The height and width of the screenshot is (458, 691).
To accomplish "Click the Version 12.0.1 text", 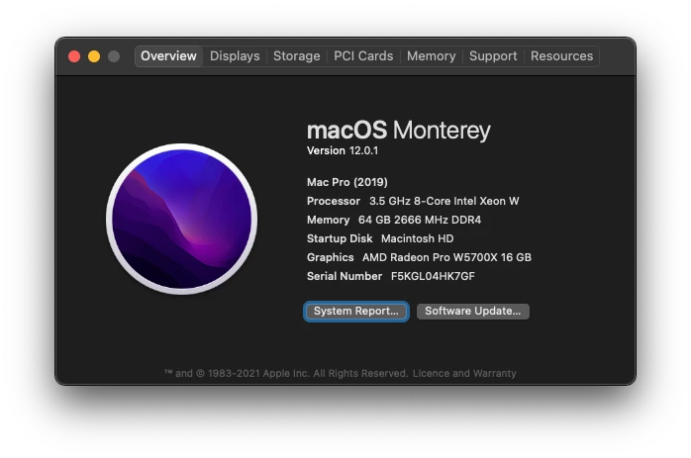I will click(343, 150).
